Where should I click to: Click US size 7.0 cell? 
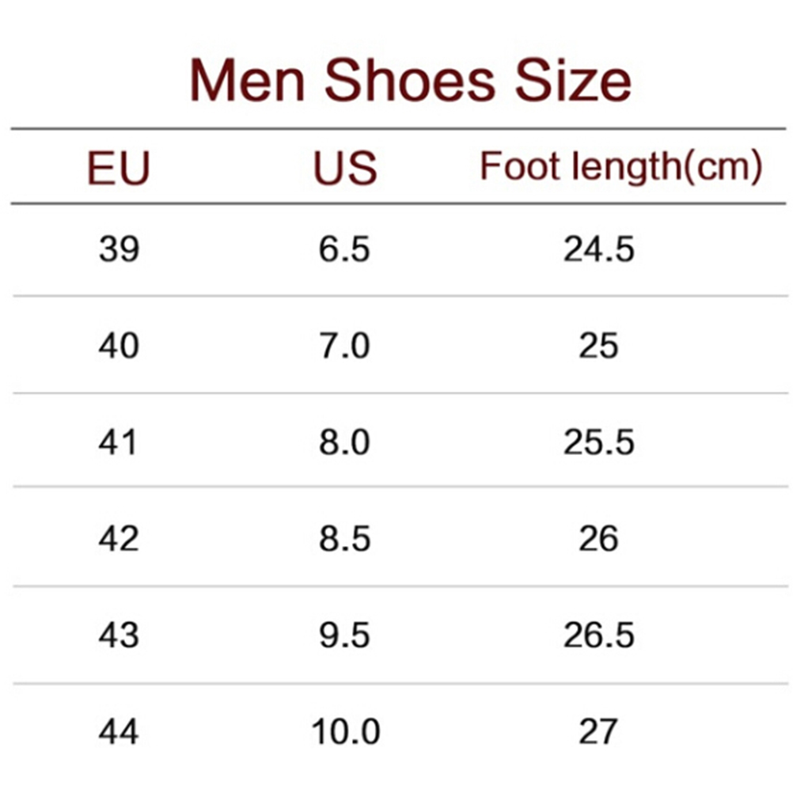[x=344, y=346]
